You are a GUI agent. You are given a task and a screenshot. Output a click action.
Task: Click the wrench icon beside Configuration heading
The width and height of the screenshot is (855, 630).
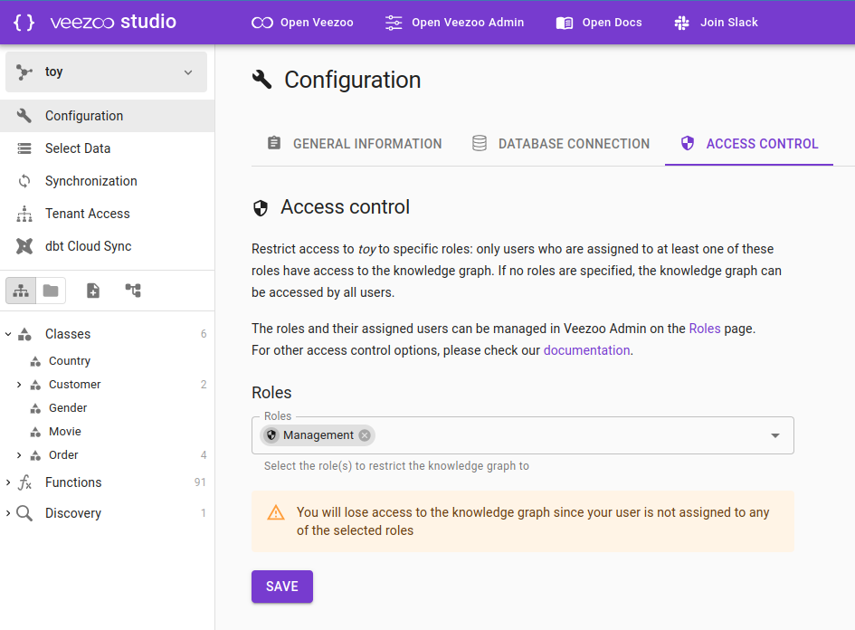[261, 80]
